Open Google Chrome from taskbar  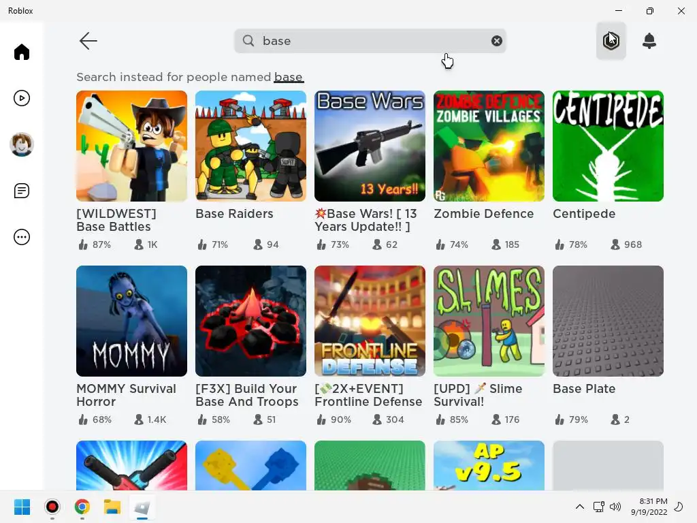82,507
